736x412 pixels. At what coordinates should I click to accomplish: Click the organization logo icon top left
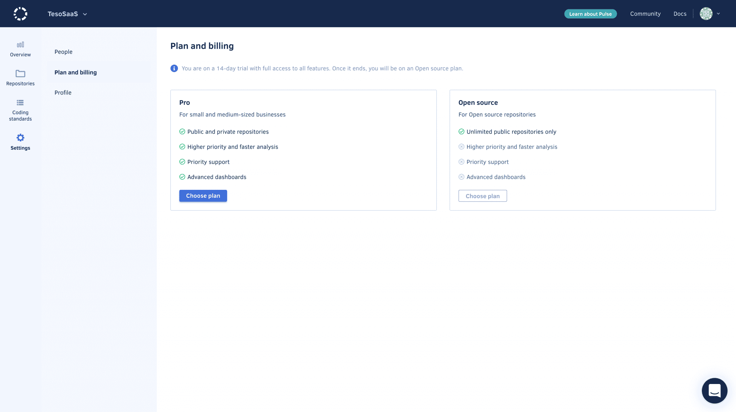[20, 14]
